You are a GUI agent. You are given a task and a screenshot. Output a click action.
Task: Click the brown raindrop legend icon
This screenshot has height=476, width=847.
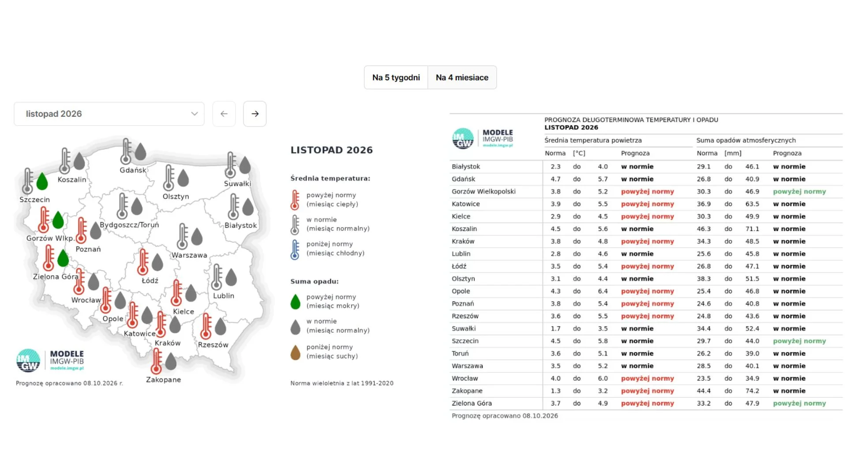click(x=296, y=352)
